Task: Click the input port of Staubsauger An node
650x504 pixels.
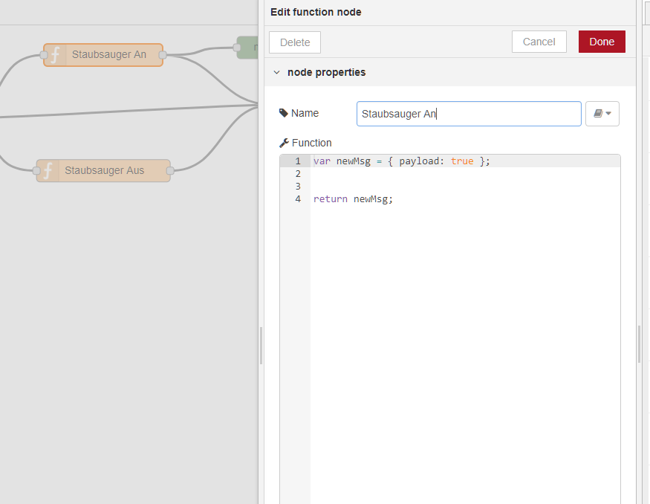Action: pos(44,55)
